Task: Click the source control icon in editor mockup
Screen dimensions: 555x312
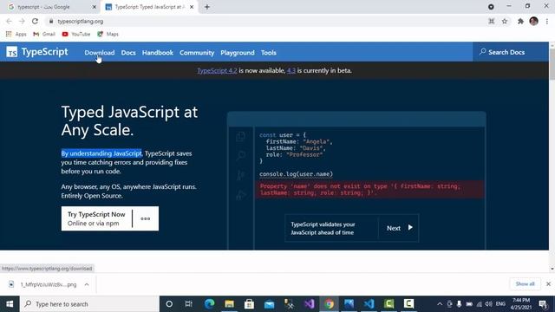Action: click(x=241, y=175)
